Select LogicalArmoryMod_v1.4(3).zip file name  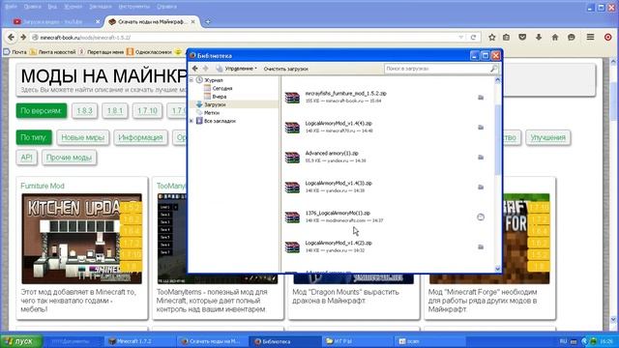coord(339,183)
